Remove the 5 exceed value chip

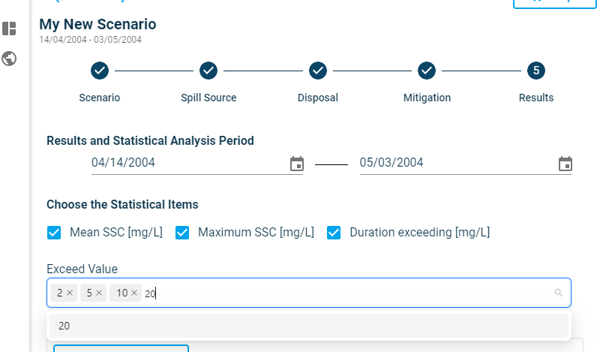point(99,293)
